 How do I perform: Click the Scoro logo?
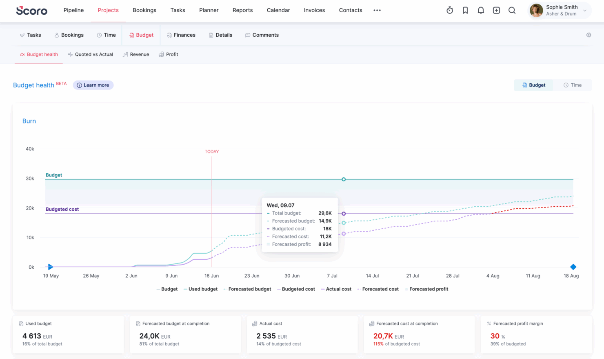pos(31,10)
